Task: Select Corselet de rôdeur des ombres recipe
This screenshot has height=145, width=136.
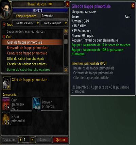Action: (x=27, y=64)
